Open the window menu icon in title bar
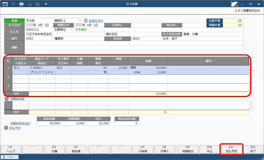 [x=5, y=4]
